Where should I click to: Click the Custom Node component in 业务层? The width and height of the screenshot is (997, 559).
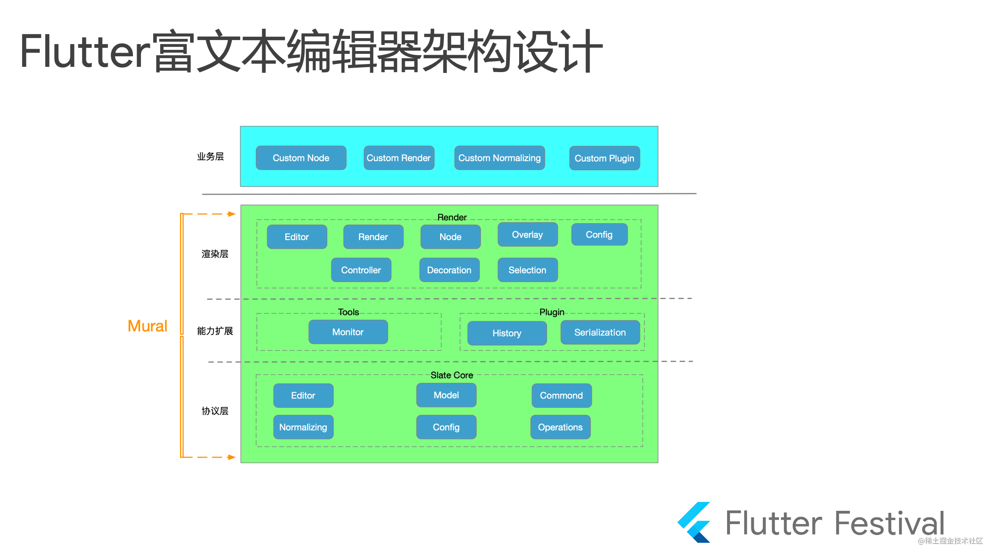click(300, 158)
